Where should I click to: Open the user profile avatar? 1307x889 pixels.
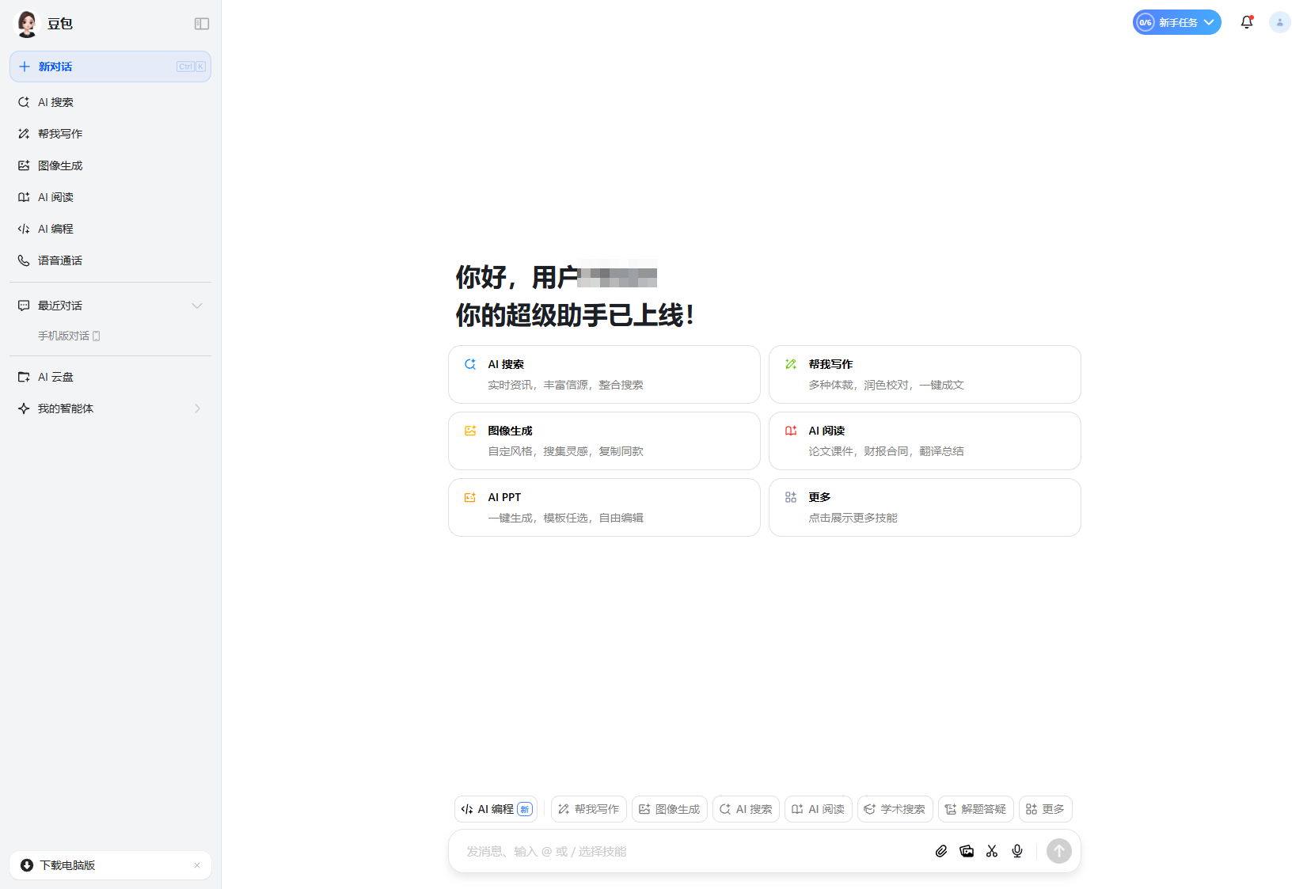pyautogui.click(x=1280, y=22)
